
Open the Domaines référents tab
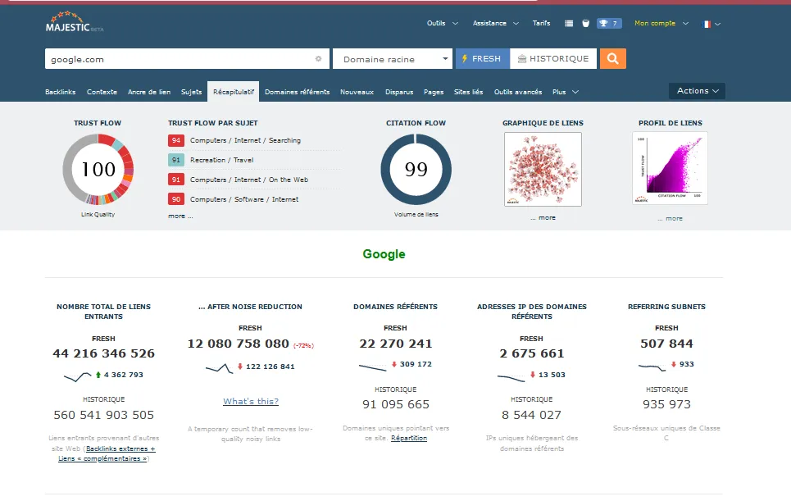click(x=297, y=92)
